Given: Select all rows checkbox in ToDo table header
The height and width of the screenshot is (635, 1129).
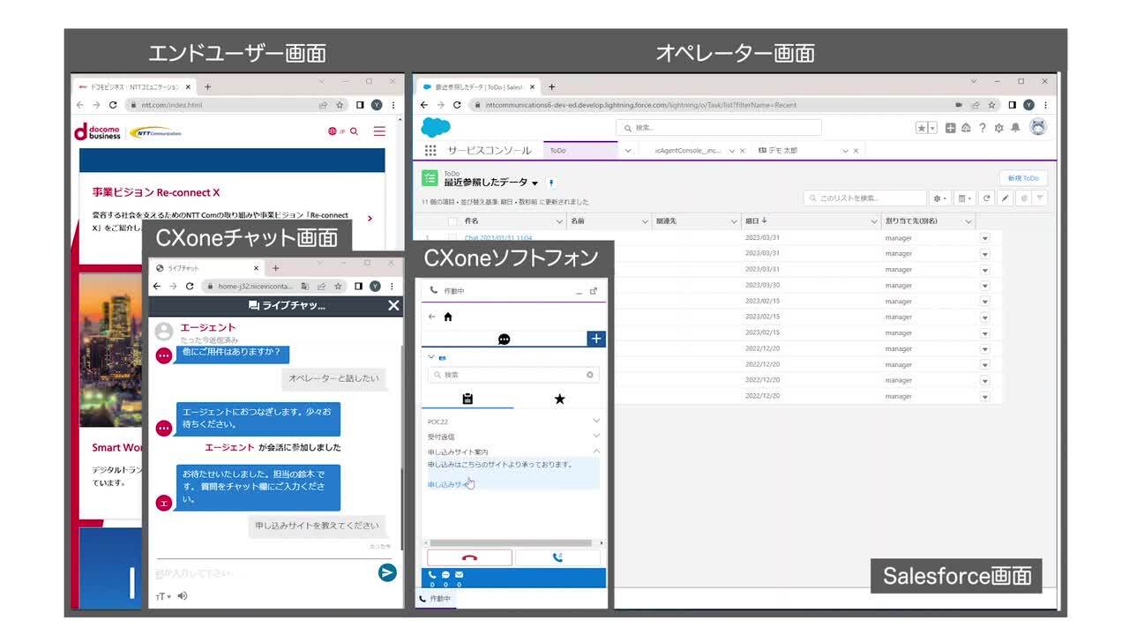Looking at the screenshot, I should coord(452,221).
